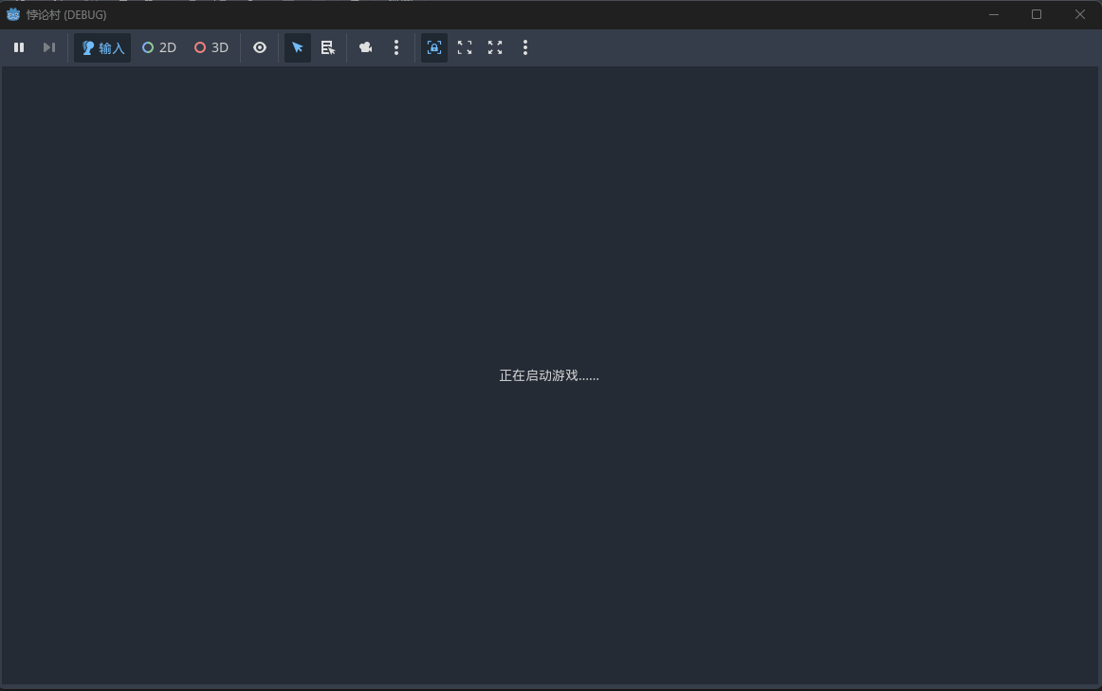Switch to 2D node selection mode
Screen dimensions: 1102x691
(x=159, y=47)
